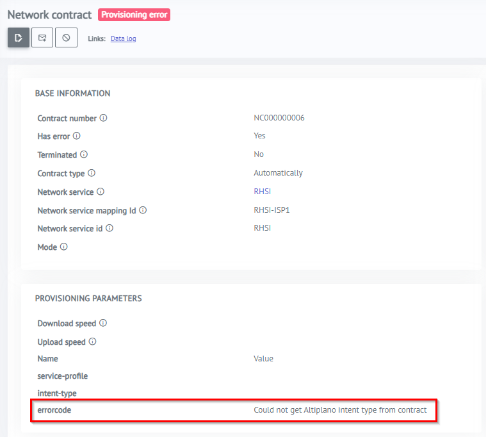486x437 pixels.
Task: Click the contract number NC000000006 value
Action: (279, 119)
